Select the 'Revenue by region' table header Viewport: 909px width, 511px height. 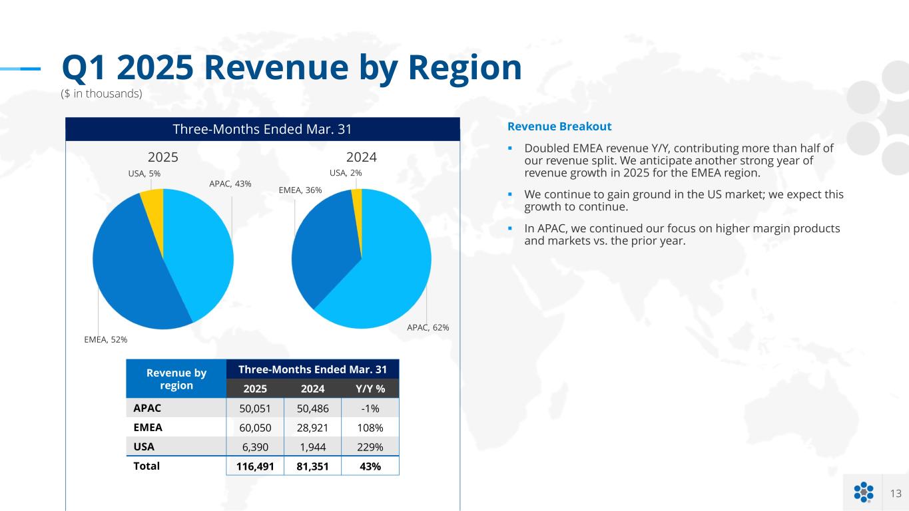coord(176,379)
